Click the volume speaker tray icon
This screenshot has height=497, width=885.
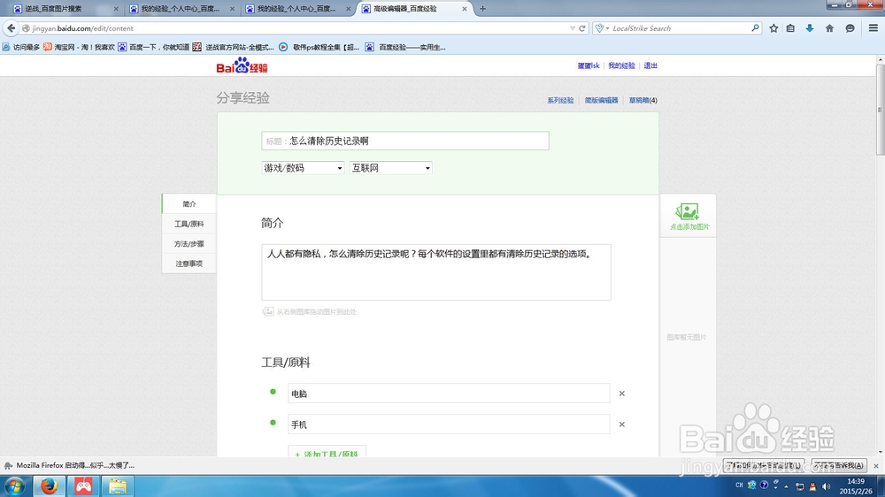point(827,486)
